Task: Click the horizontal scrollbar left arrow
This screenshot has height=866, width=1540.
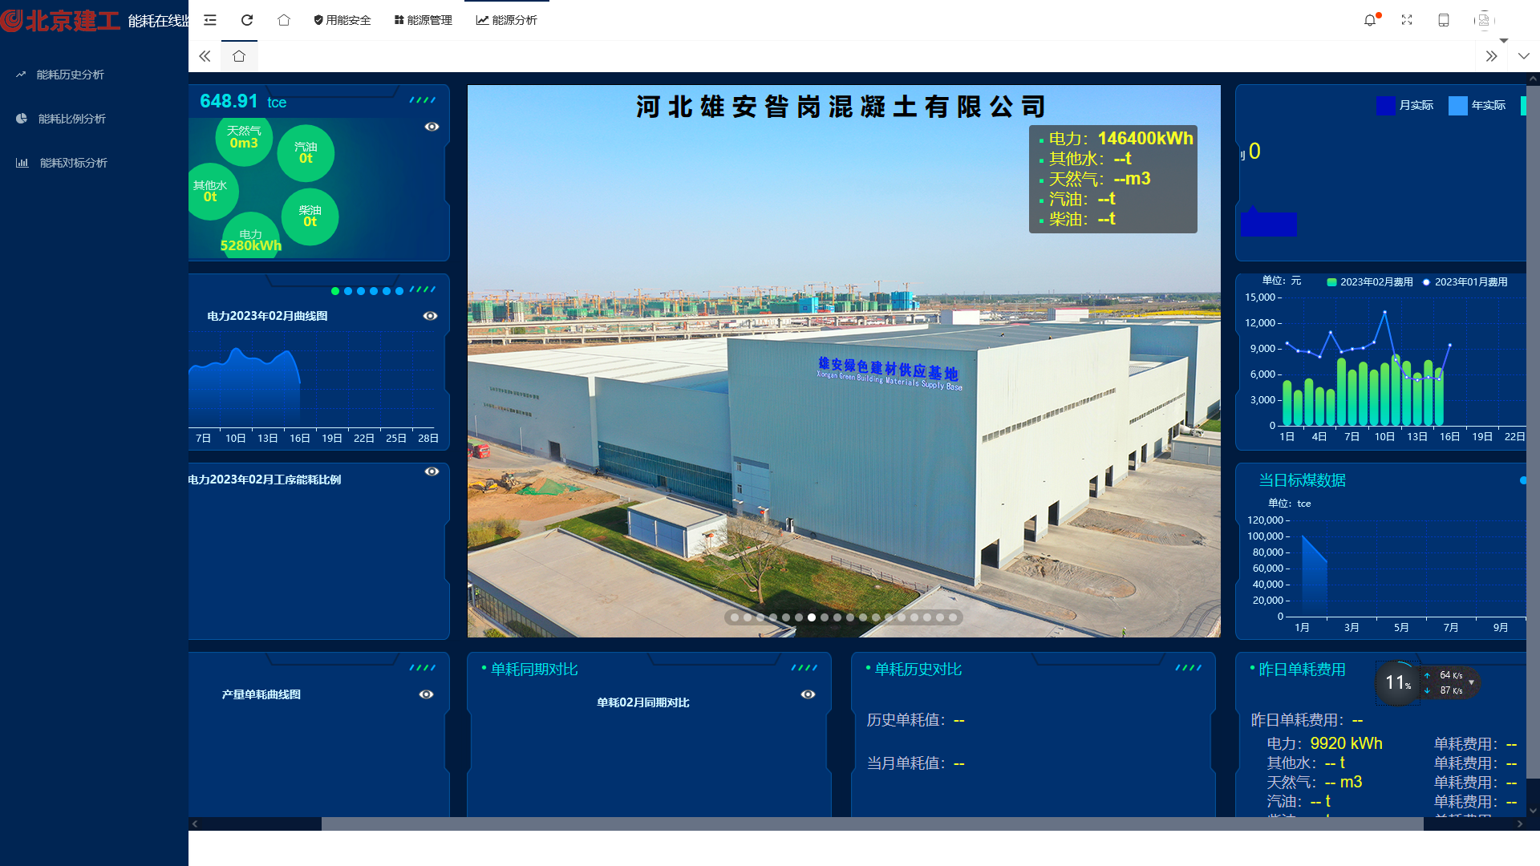Action: (195, 824)
